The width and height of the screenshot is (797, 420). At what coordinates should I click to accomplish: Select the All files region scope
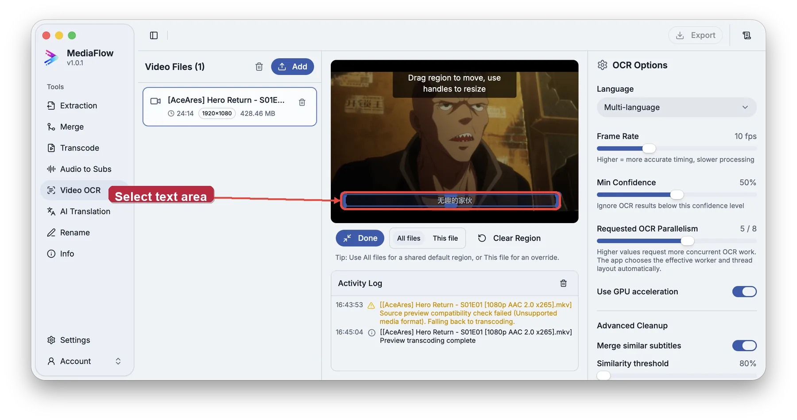tap(409, 238)
